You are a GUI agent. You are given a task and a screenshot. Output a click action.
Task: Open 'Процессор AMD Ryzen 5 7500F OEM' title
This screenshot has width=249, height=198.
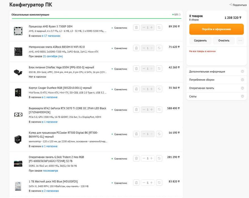click(50, 27)
